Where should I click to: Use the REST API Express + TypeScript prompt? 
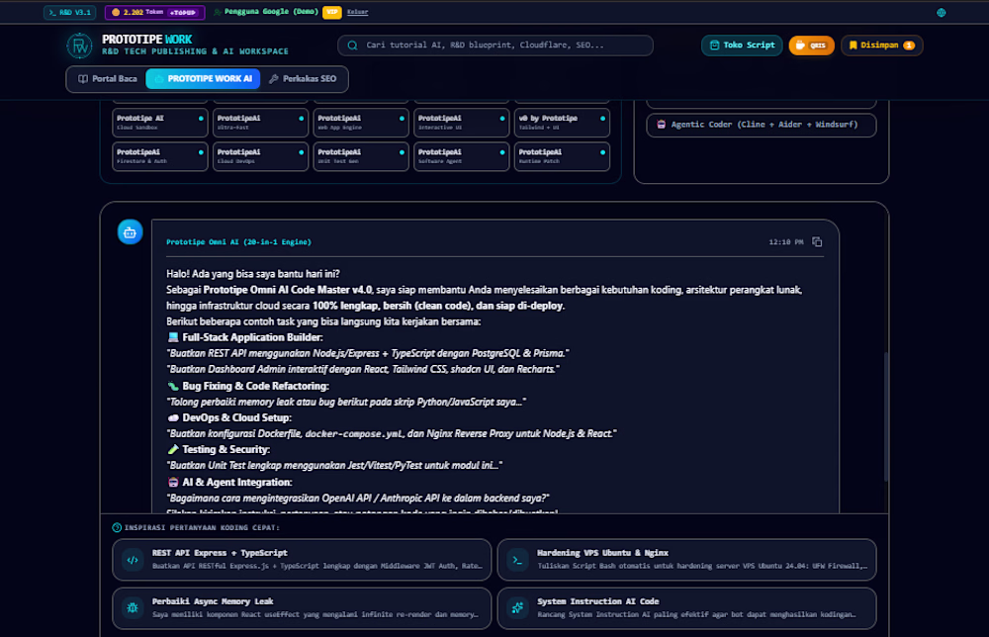[x=302, y=560]
